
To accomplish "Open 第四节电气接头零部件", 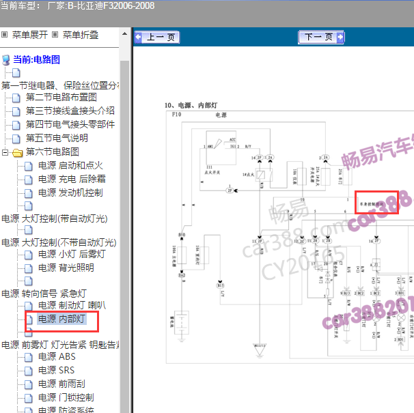I will click(70, 124).
